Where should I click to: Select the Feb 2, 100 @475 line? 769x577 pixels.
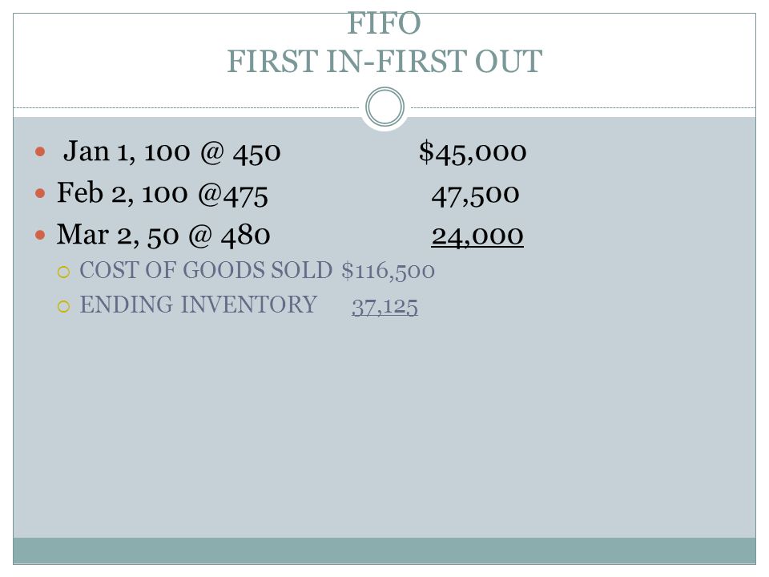point(163,193)
